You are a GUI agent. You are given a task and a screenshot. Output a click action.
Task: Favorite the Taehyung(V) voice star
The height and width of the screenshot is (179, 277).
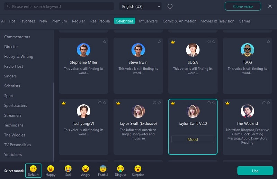(x=105, y=103)
